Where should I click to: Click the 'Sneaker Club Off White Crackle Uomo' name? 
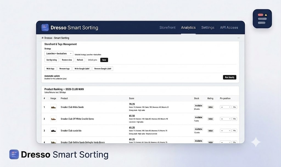[x=77, y=119]
